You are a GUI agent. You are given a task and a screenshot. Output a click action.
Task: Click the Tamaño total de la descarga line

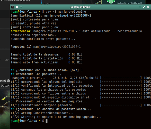[47, 54]
